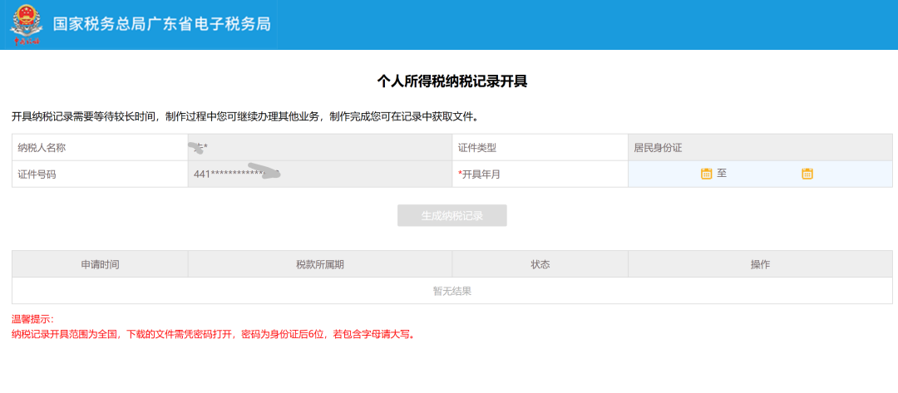Select the 操作 column header
Screen dimensions: 898x393
759,264
